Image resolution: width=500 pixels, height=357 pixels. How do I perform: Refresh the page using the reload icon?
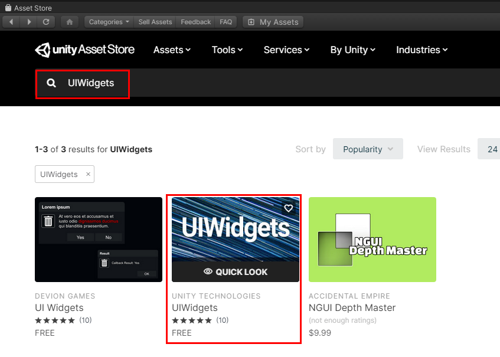(46, 21)
